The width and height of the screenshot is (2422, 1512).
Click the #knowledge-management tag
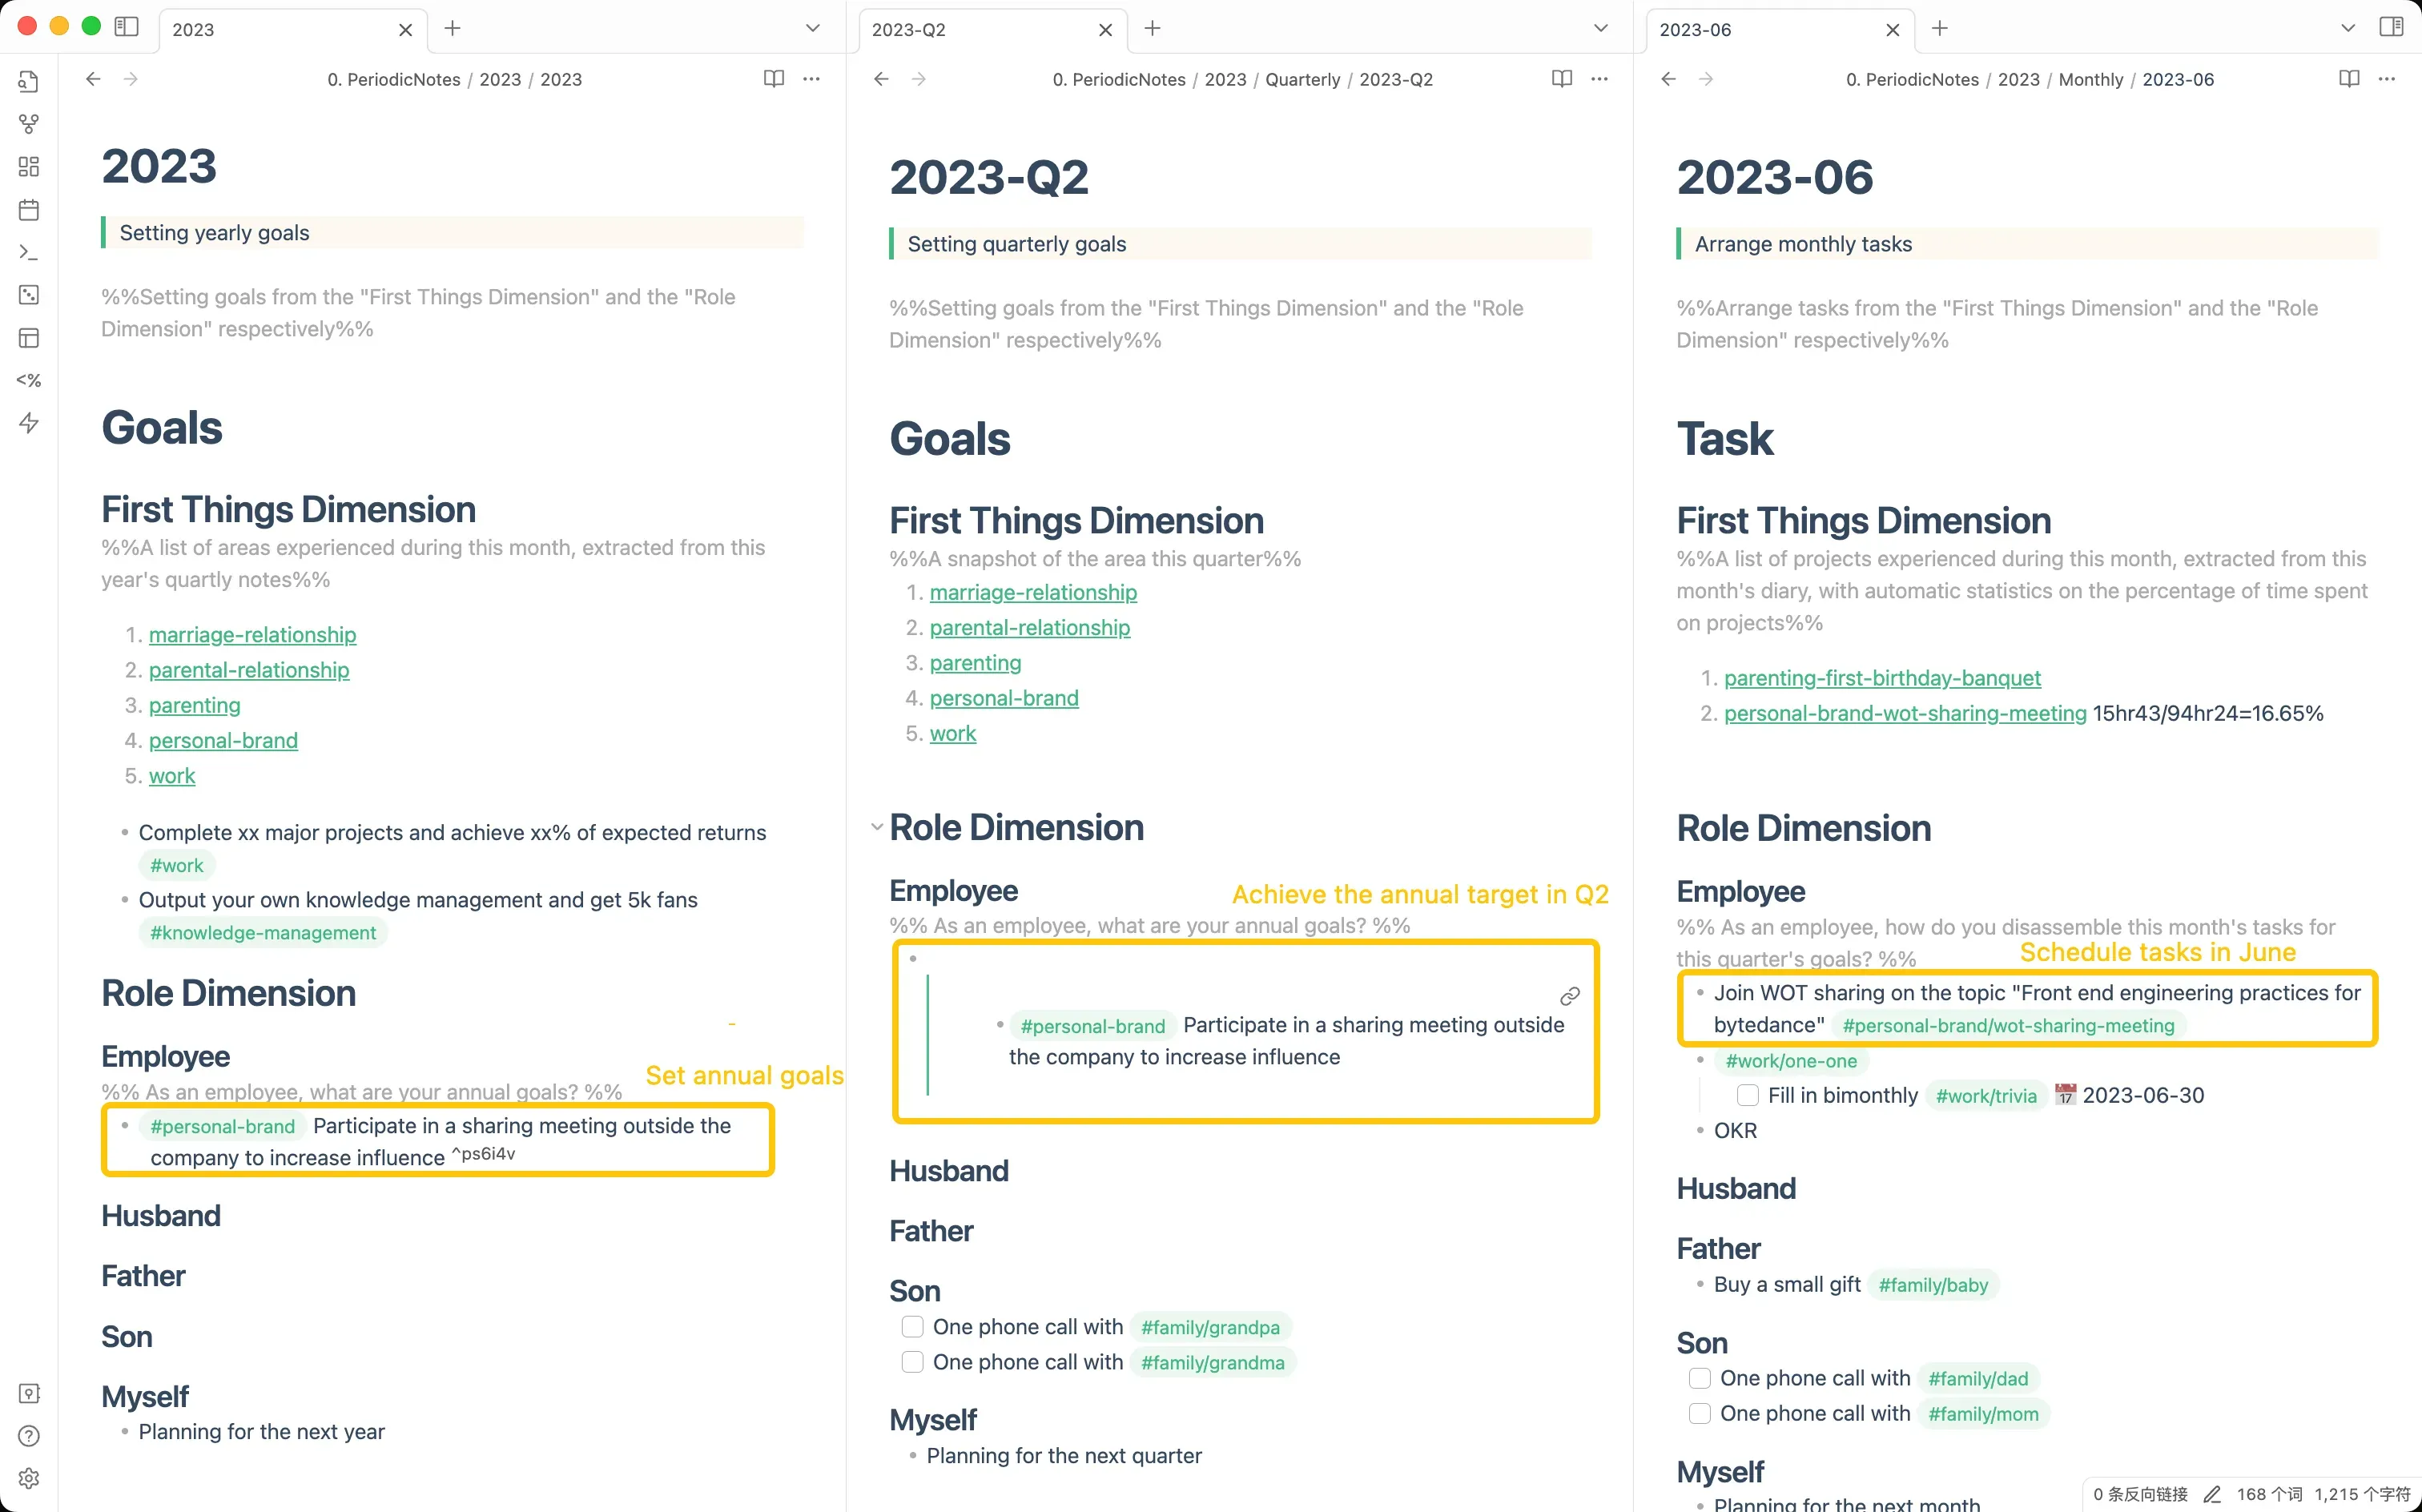point(263,933)
